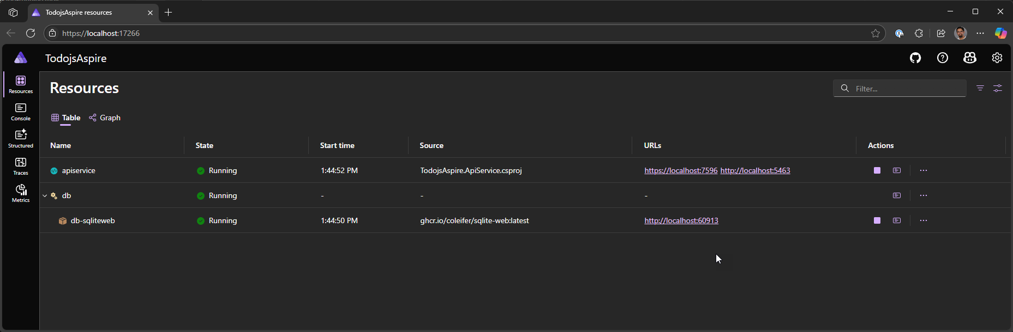Open the tab actions menu icon

[x=13, y=12]
